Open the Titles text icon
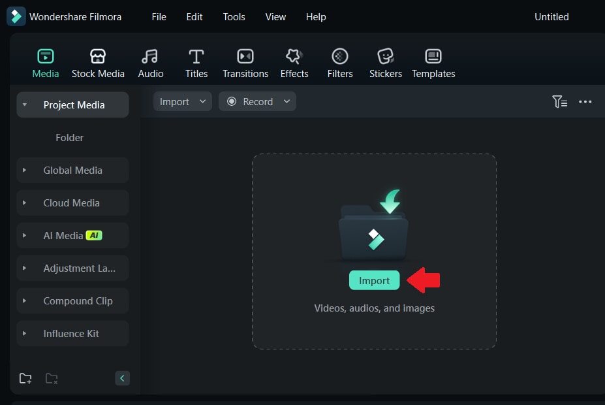The height and width of the screenshot is (405, 605). [196, 56]
